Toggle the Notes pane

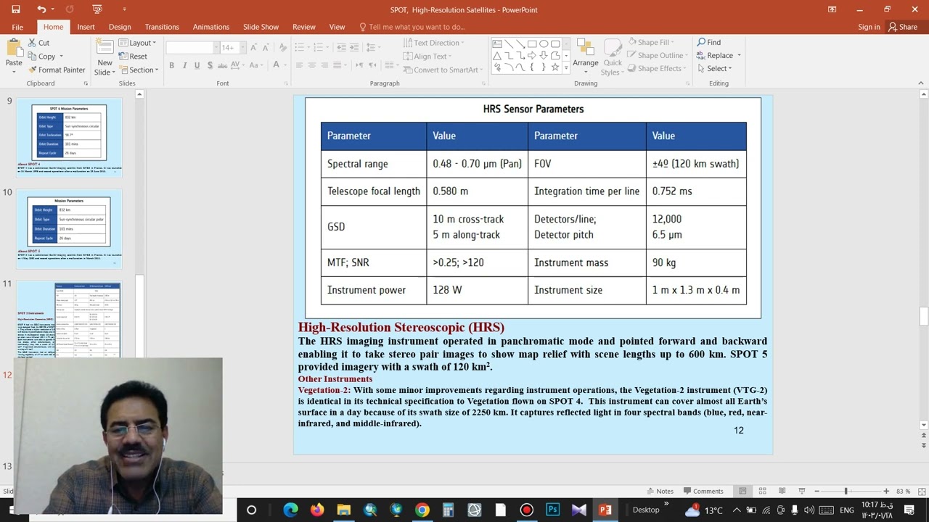[x=660, y=491]
